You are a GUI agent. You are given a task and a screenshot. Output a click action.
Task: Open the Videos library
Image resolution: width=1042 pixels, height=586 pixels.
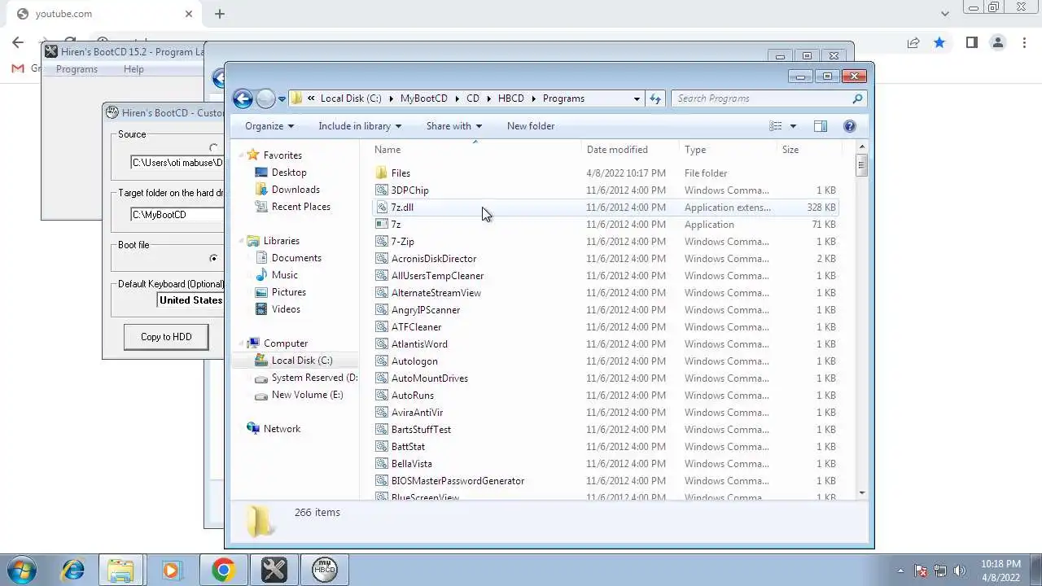tap(286, 309)
